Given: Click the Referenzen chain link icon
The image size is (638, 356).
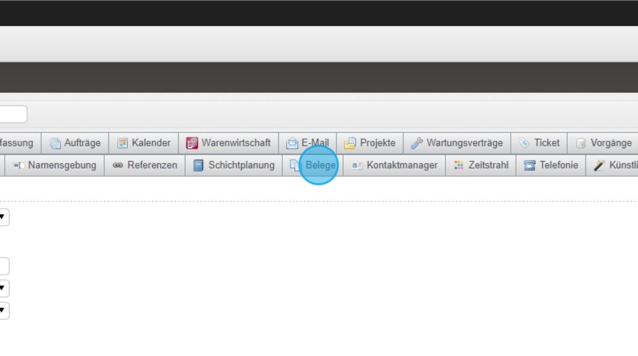Looking at the screenshot, I should (118, 165).
